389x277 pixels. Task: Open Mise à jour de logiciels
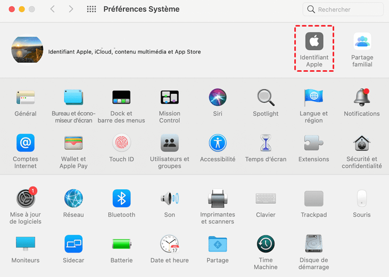[25, 199]
